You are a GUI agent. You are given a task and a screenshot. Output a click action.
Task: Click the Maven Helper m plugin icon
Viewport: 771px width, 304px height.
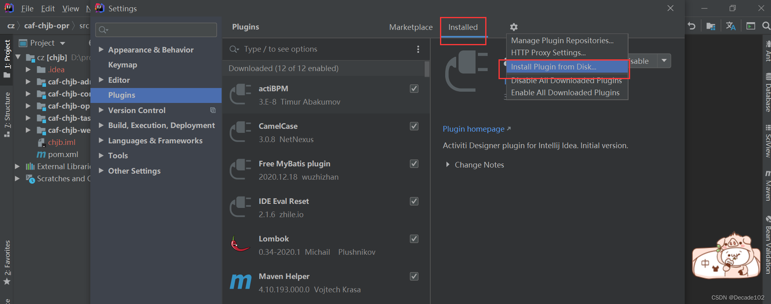241,281
